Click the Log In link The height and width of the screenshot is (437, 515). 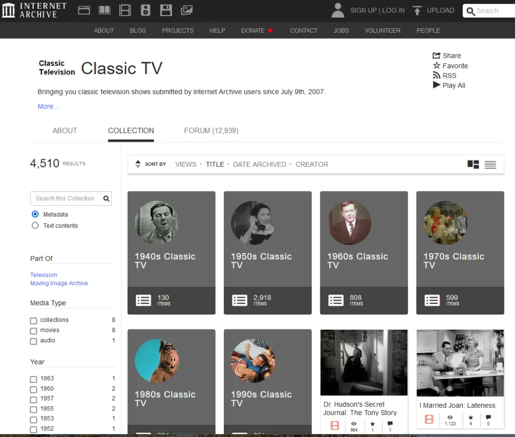pyautogui.click(x=393, y=11)
